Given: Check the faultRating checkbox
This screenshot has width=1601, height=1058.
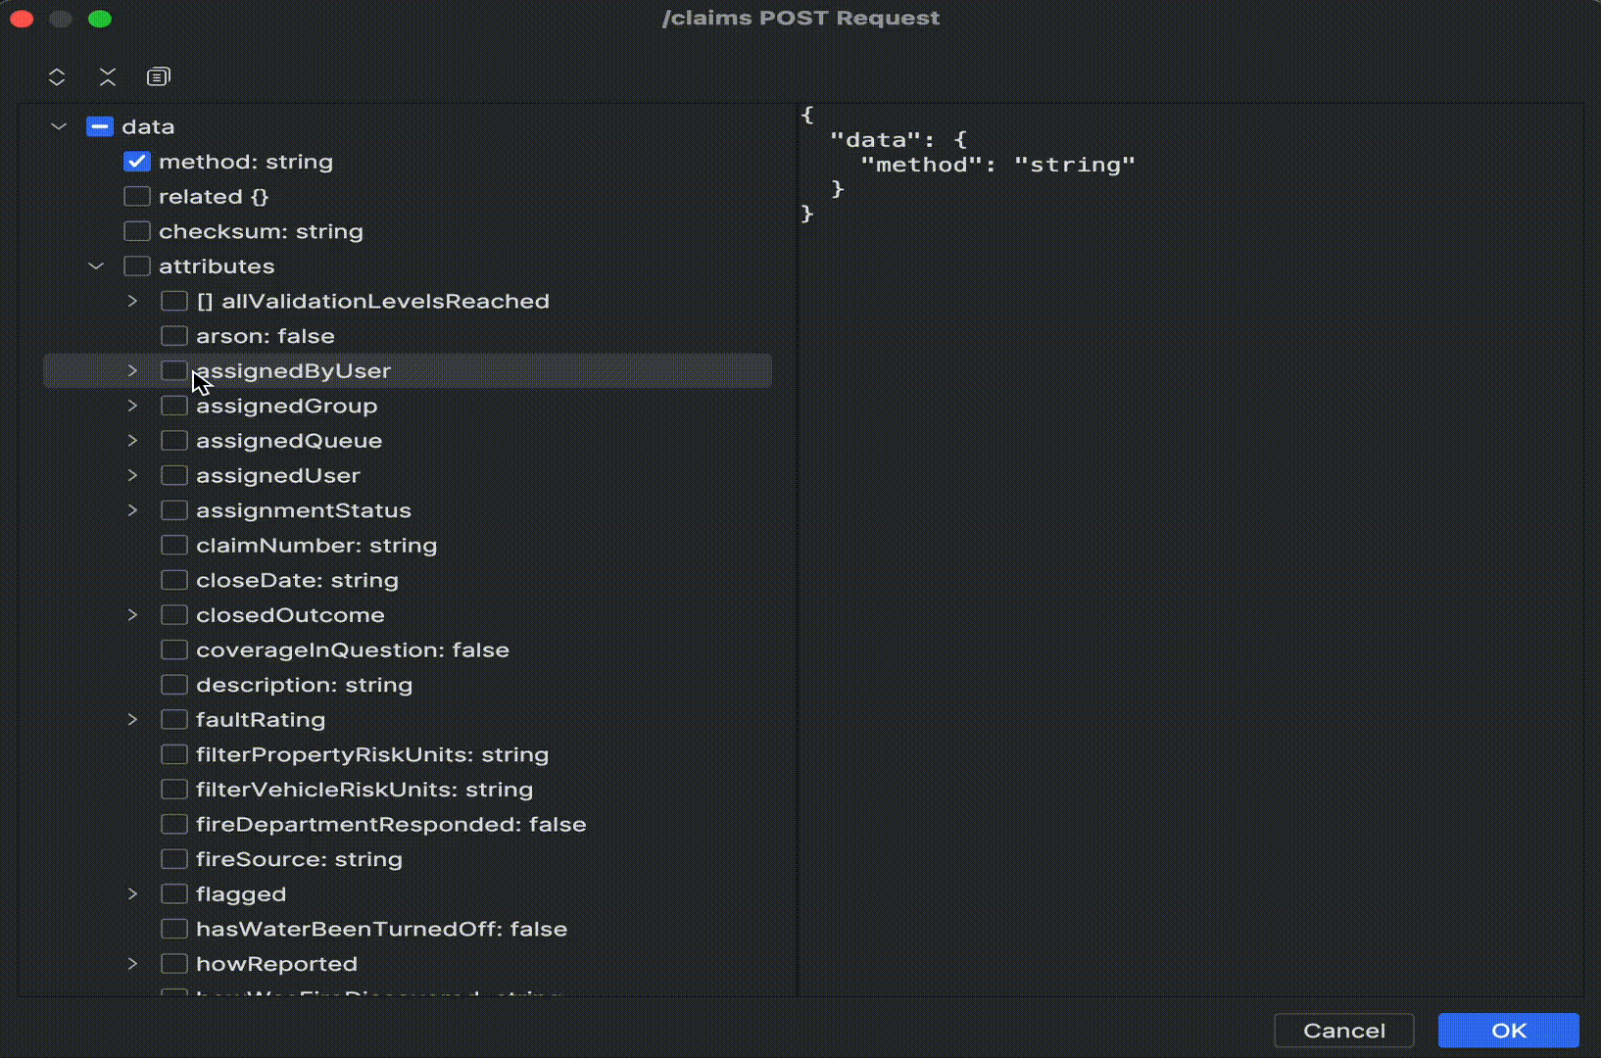Looking at the screenshot, I should (x=174, y=720).
